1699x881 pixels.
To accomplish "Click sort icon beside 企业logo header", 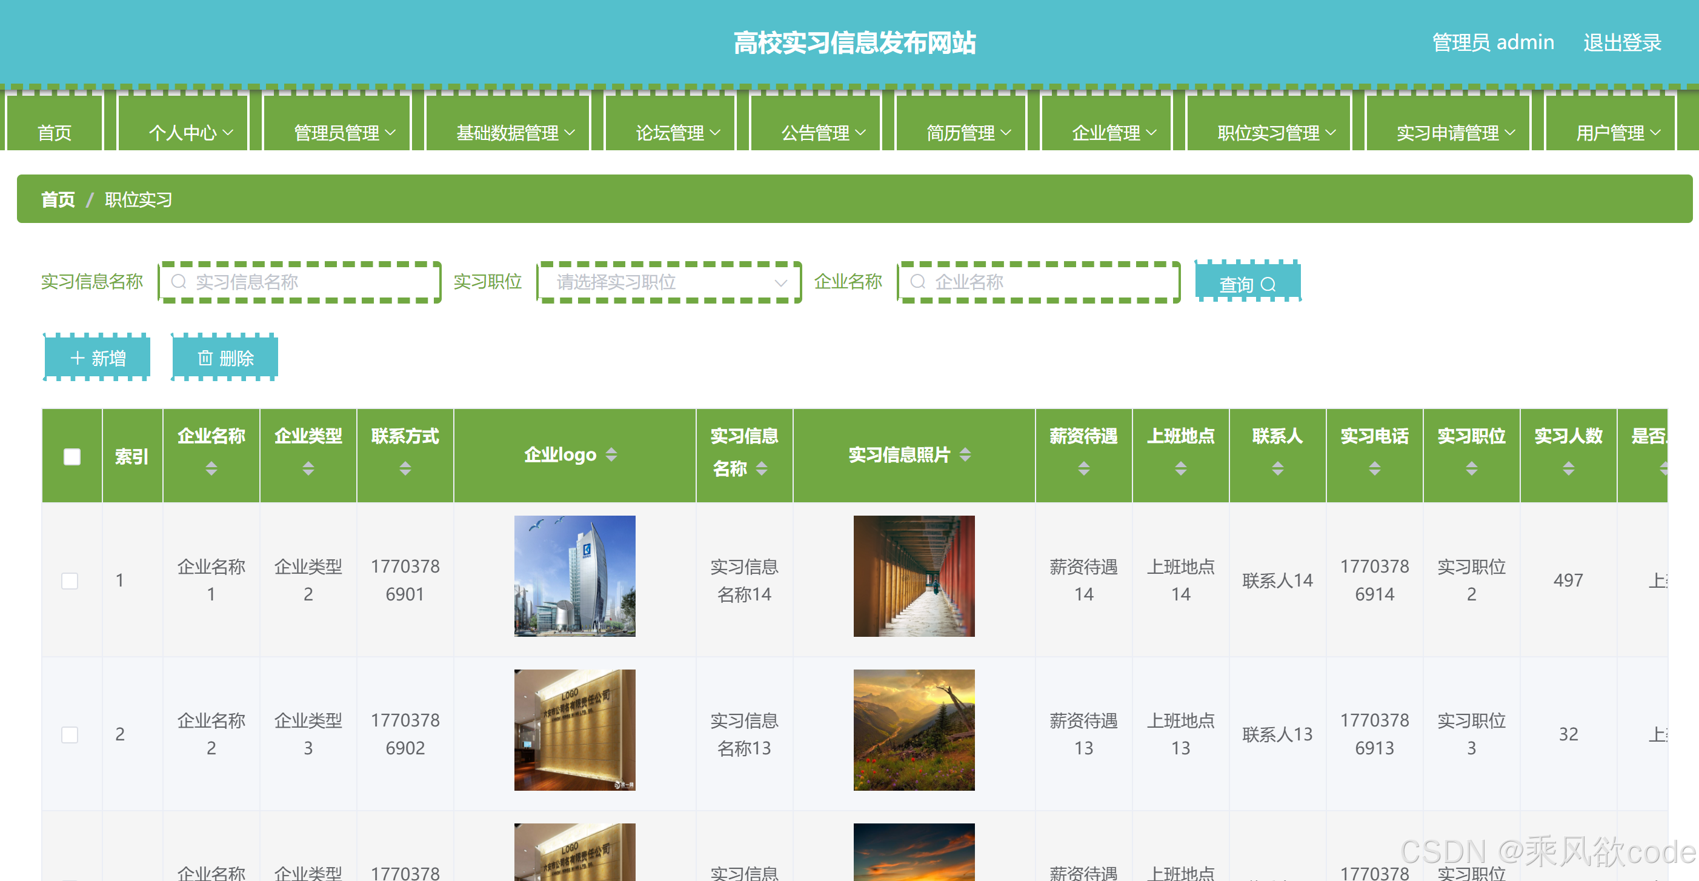I will (x=611, y=454).
